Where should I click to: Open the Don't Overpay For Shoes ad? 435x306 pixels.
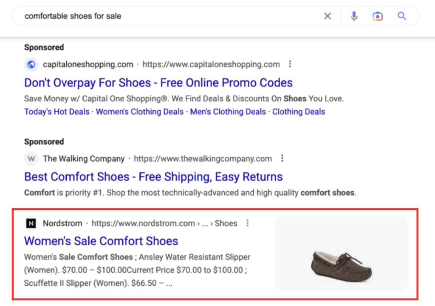pos(158,82)
